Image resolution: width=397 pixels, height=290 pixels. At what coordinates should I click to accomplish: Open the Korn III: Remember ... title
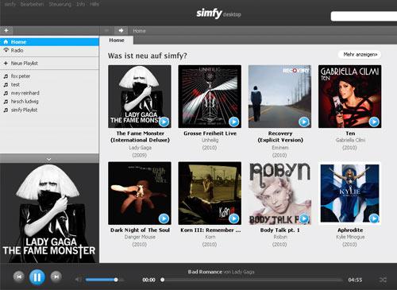210,230
